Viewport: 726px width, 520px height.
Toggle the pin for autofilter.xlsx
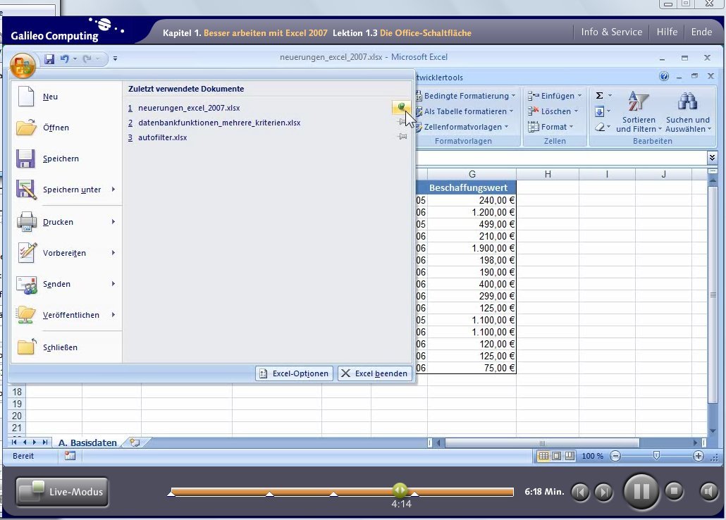[x=402, y=137]
